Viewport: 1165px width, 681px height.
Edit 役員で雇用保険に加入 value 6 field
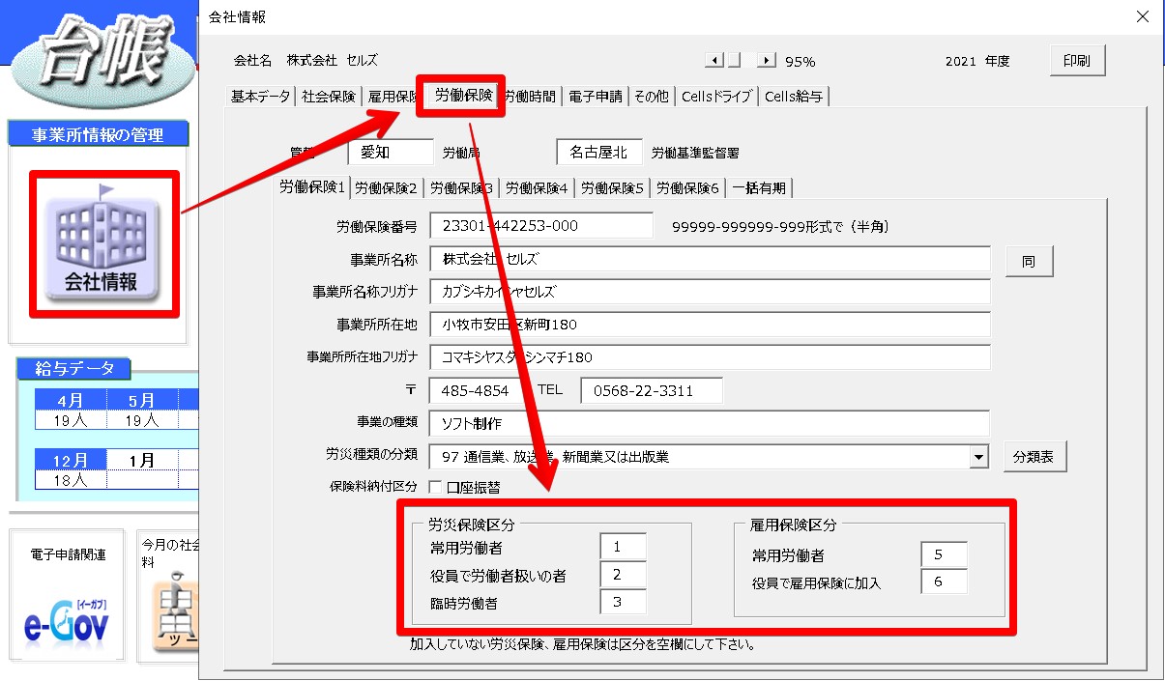coord(944,582)
